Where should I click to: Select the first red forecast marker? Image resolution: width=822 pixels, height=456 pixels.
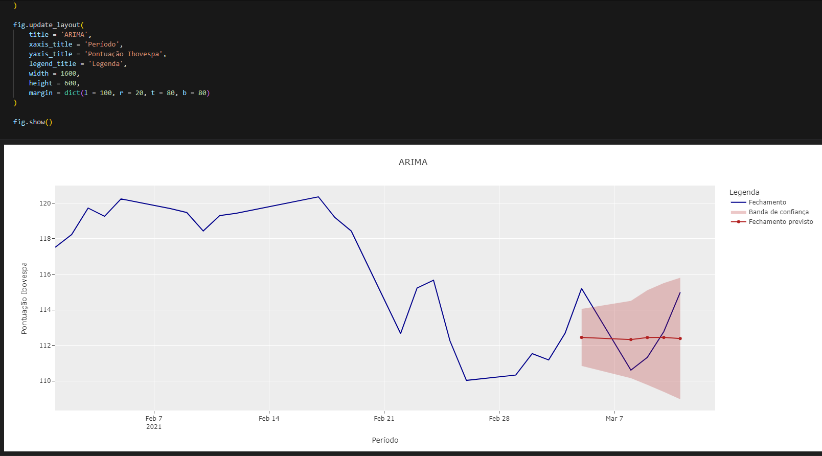coord(582,337)
